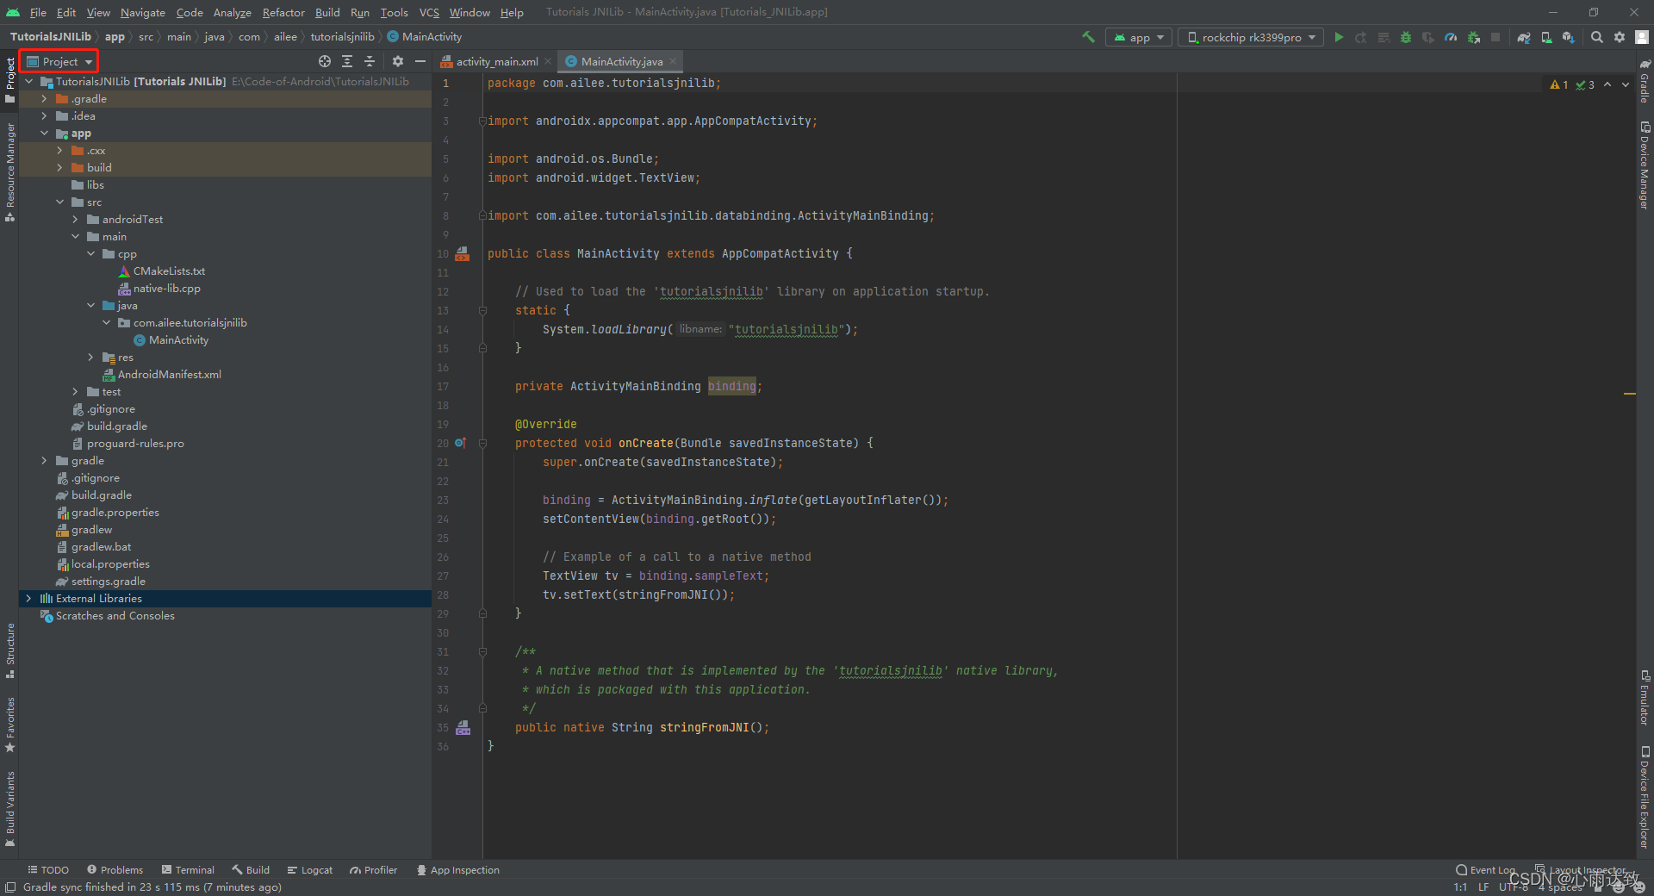
Task: Toggle the Resource Manager side panel
Action: click(x=9, y=172)
